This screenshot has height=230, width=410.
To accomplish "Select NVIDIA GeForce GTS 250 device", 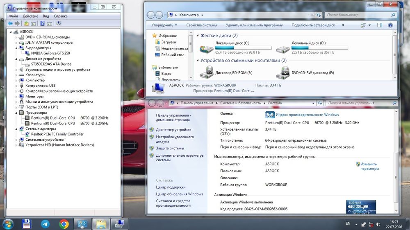I will click(50, 53).
